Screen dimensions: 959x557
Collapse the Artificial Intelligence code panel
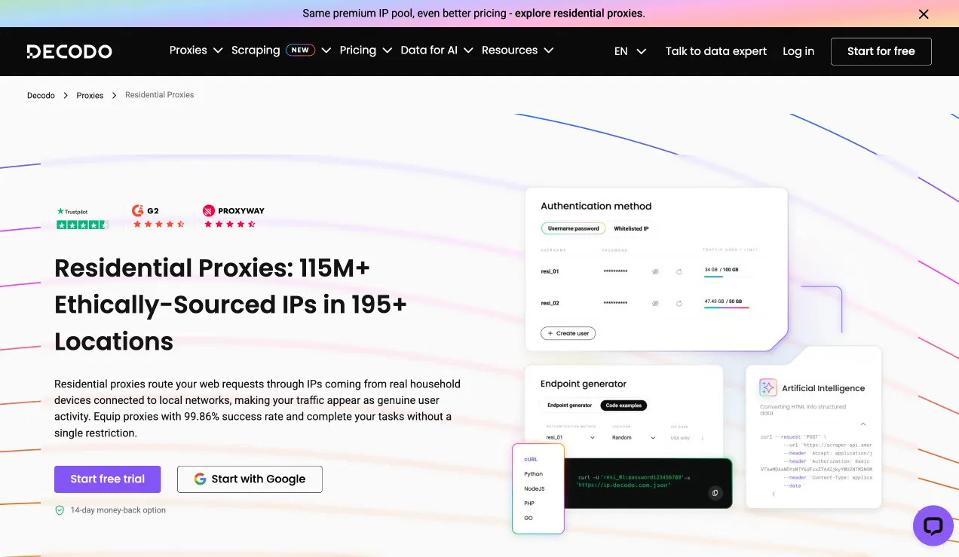[863, 424]
